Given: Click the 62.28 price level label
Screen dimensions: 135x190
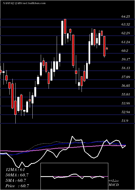Looking at the screenshot, I should (126, 33).
